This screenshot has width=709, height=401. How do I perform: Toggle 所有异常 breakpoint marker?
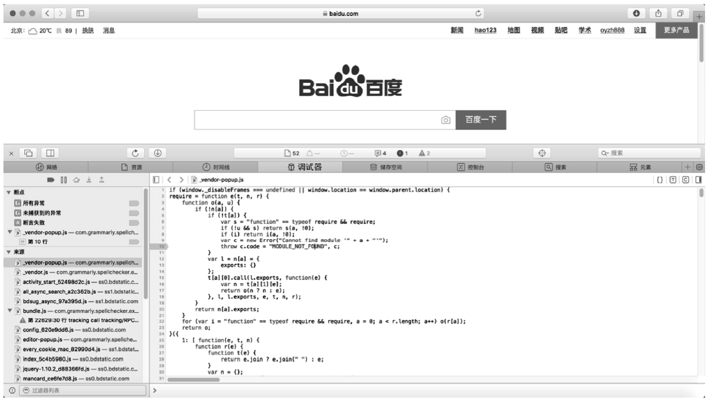[134, 203]
